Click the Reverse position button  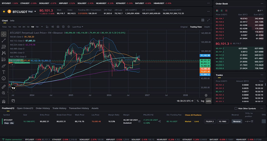[x=237, y=121]
